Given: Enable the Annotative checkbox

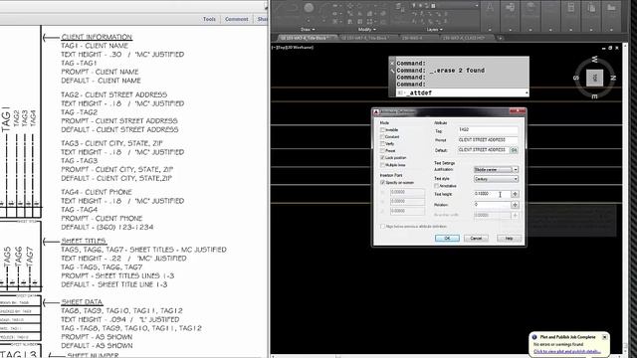Looking at the screenshot, I should (437, 186).
